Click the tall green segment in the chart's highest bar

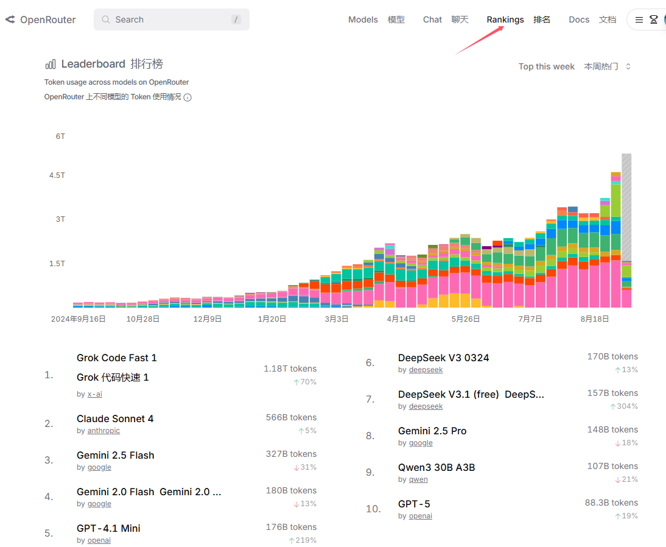(615, 200)
